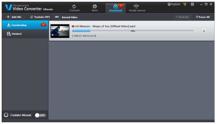The height and width of the screenshot is (124, 217).
Task: Click the Youtube MP3 button
Action: point(40,17)
